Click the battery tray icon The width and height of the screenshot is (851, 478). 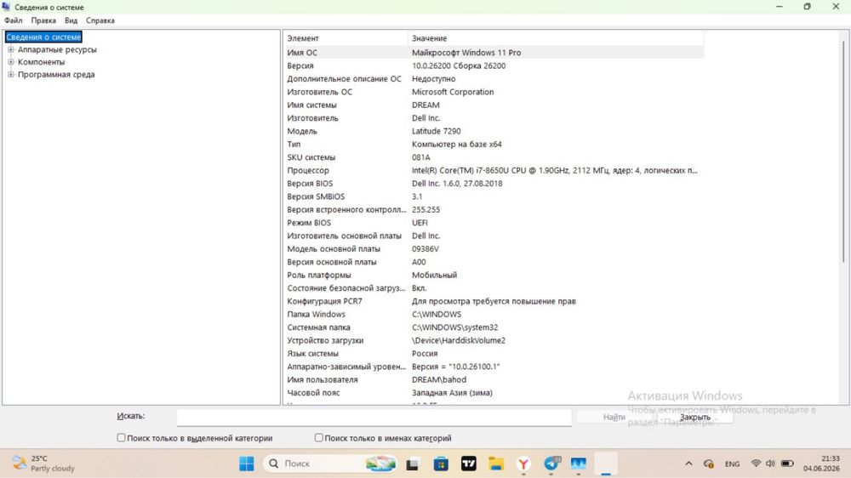point(787,464)
